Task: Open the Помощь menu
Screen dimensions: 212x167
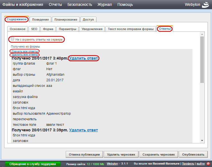Action: [125, 4]
